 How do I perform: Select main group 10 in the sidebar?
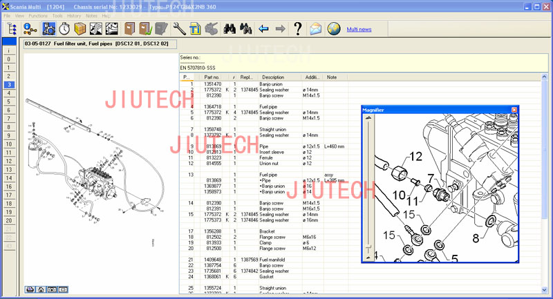pyautogui.click(x=9, y=144)
